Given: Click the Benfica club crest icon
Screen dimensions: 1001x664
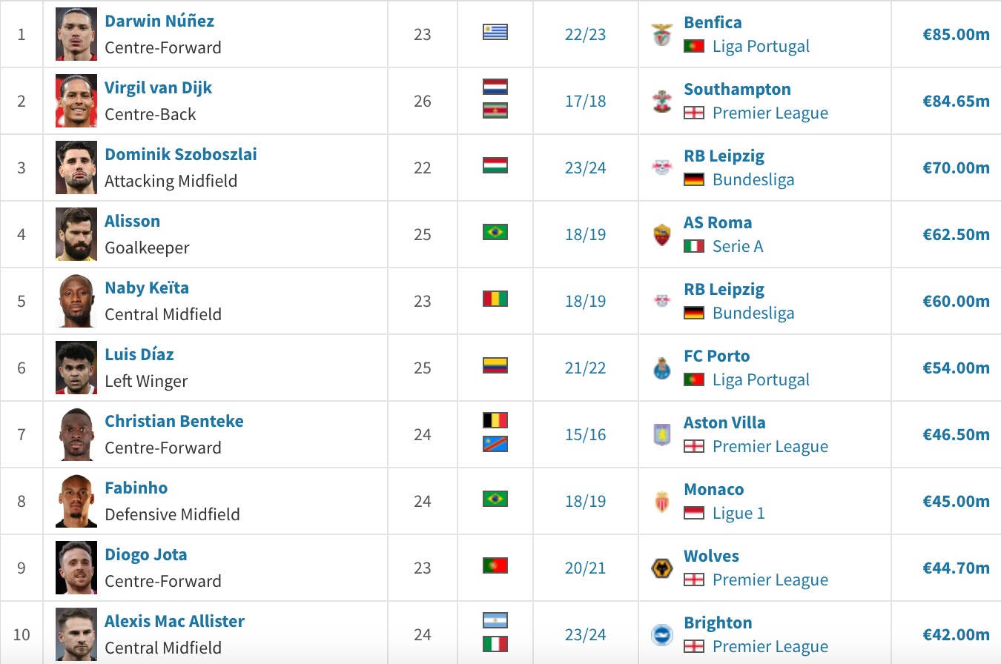Looking at the screenshot, I should [x=662, y=35].
